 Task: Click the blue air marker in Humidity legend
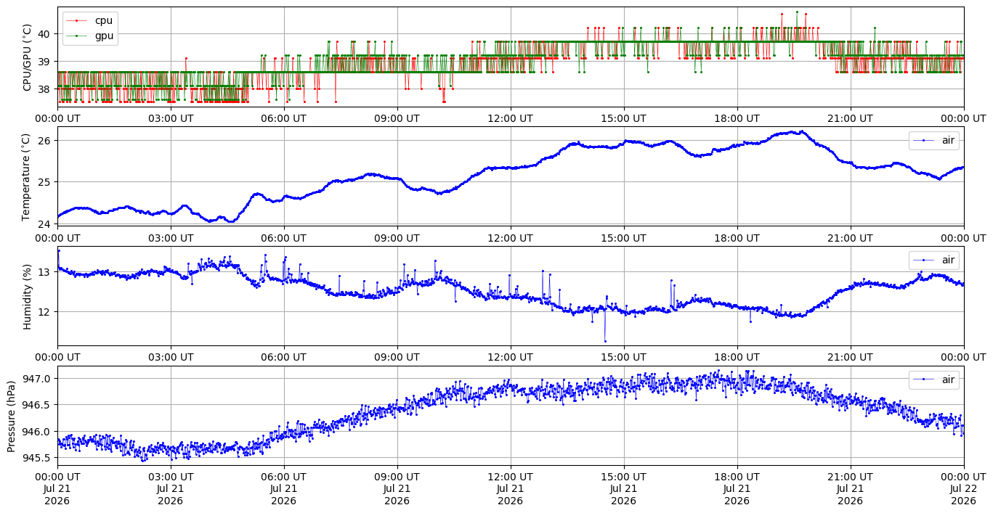pos(924,260)
